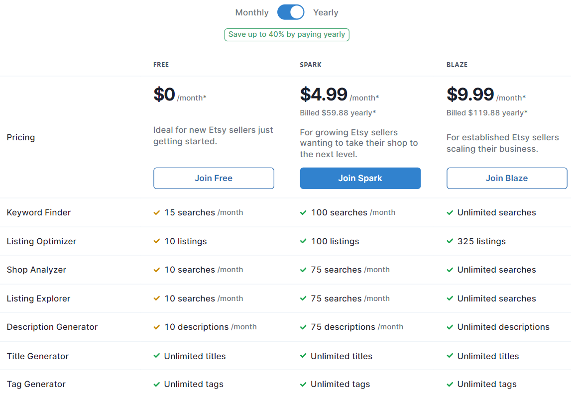
Task: Click the Blaze plan Unlimited titles checkmark
Action: click(450, 356)
